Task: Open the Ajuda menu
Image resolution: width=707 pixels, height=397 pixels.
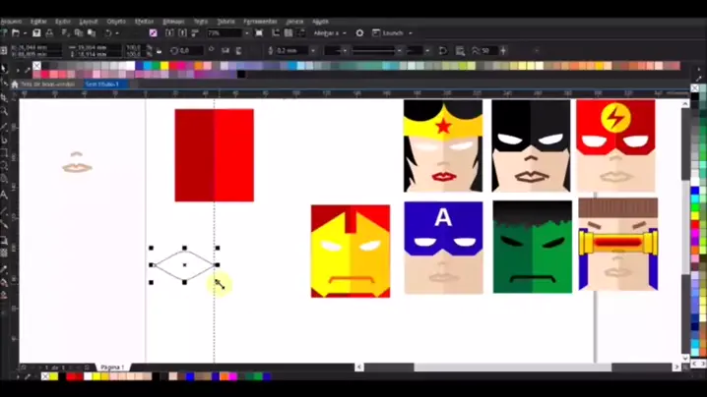Action: point(321,22)
